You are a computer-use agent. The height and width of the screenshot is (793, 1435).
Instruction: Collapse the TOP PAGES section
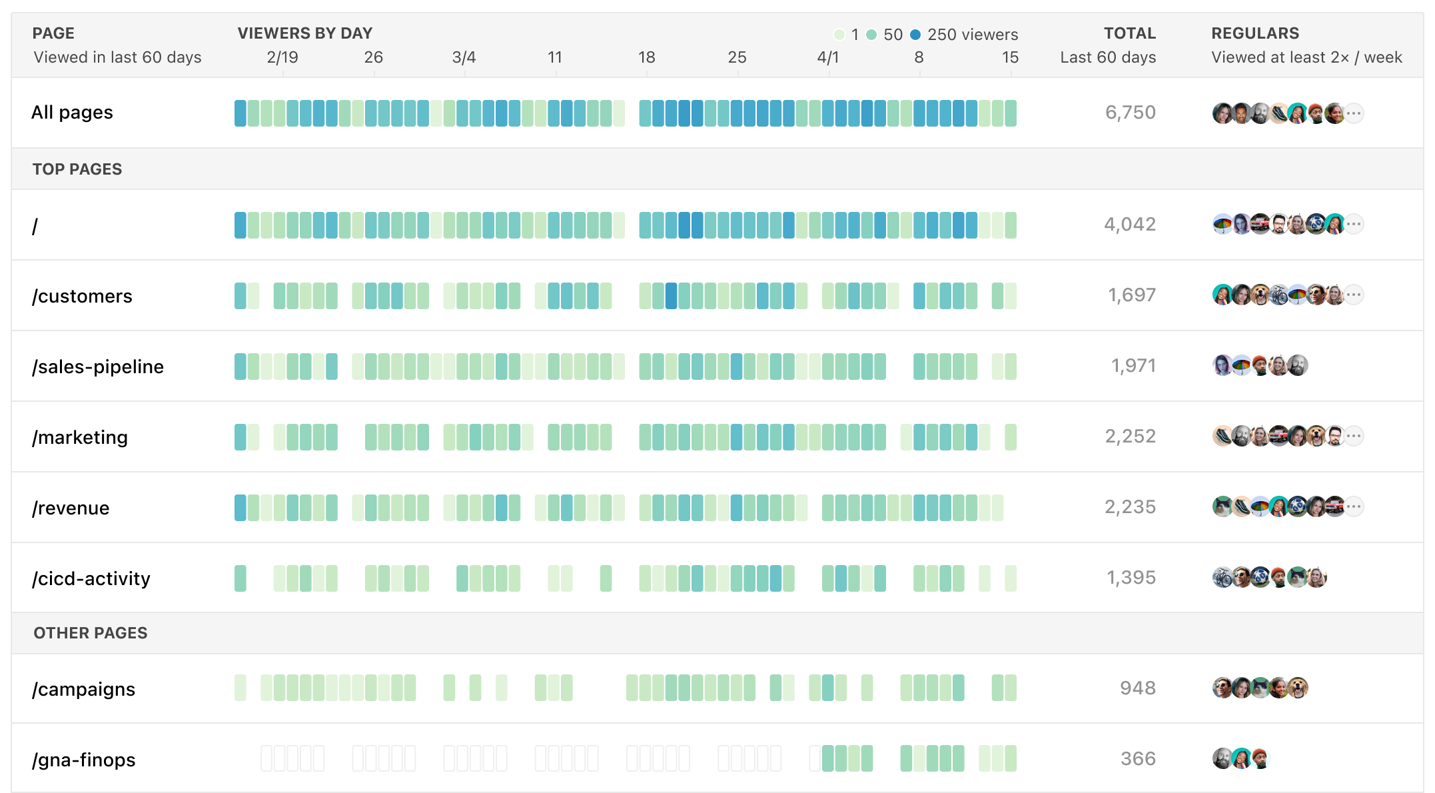pyautogui.click(x=77, y=169)
